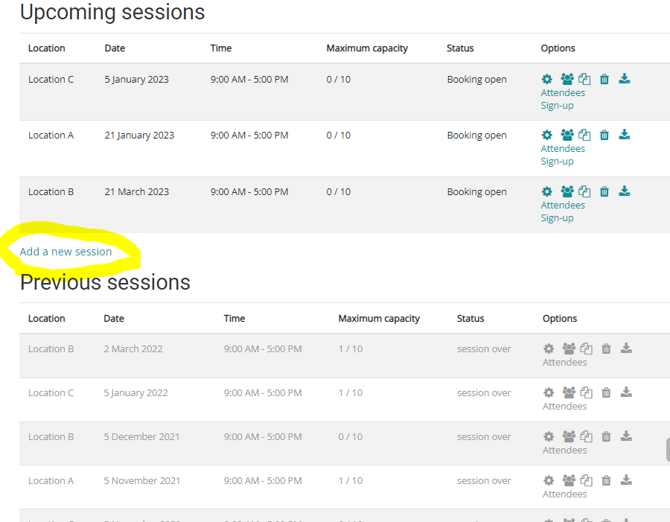Image resolution: width=670 pixels, height=522 pixels.
Task: Click the trash icon for the 5 January 2023 session
Action: [x=604, y=79]
